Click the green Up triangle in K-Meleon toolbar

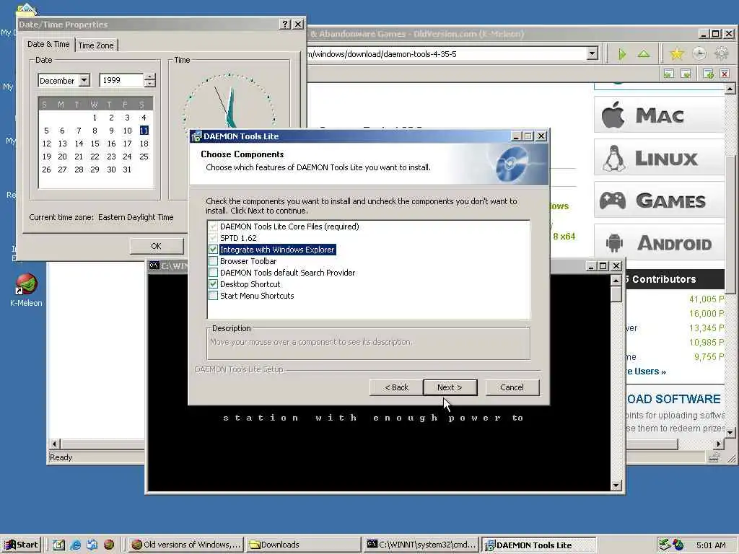pos(644,53)
